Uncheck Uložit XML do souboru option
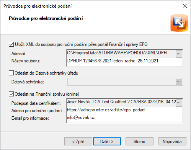This screenshot has height=150, width=191. pyautogui.click(x=11, y=44)
